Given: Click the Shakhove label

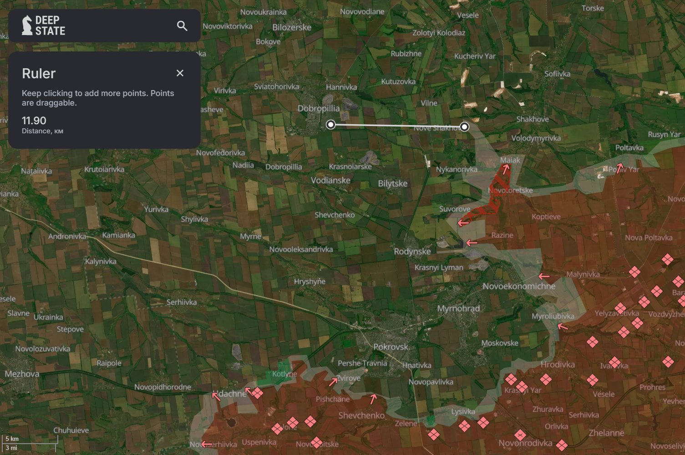Looking at the screenshot, I should point(533,119).
